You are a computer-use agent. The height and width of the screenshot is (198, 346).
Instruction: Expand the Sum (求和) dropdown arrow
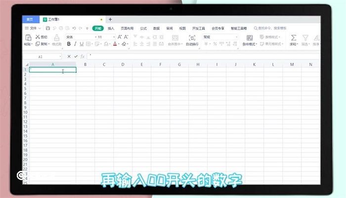[297, 44]
